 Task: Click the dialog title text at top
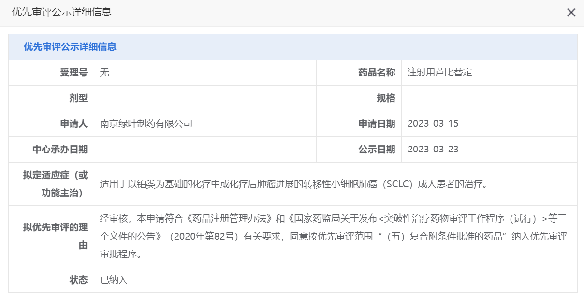tap(62, 12)
